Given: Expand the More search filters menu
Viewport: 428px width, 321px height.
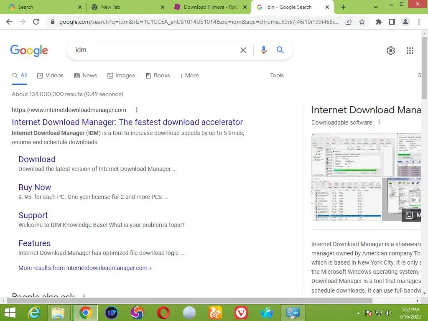Looking at the screenshot, I should click(x=190, y=76).
